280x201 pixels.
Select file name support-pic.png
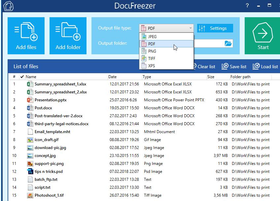pos(49,164)
